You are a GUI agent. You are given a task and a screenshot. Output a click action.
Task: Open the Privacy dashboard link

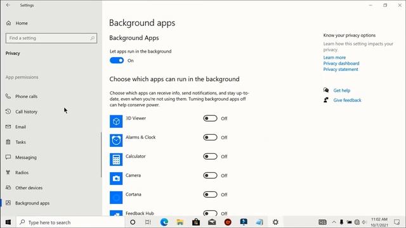(x=341, y=63)
